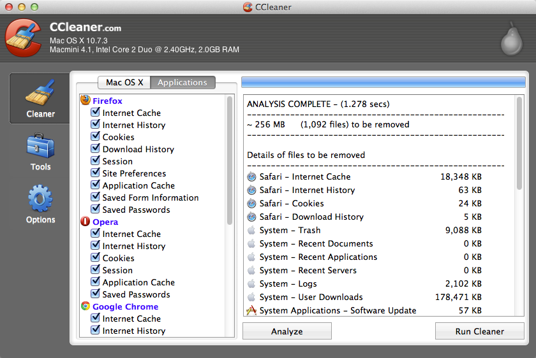Click Software Update applications icon
The height and width of the screenshot is (358, 536).
(251, 310)
